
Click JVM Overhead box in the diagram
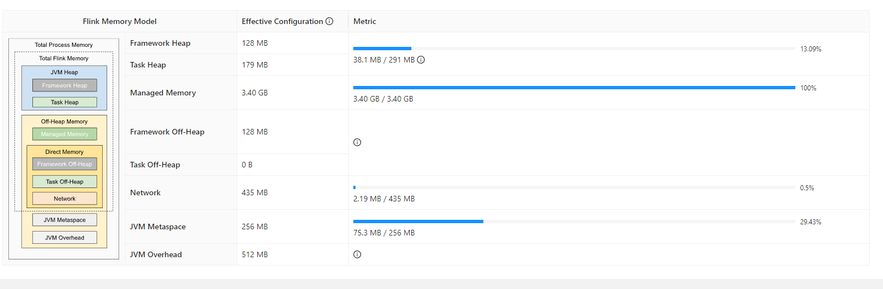pyautogui.click(x=65, y=238)
